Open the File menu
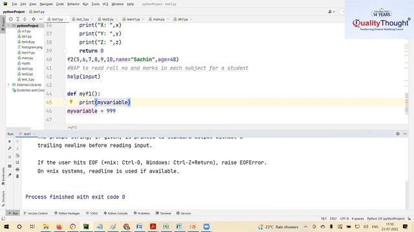This screenshot has width=414, height=232. pos(14,5)
